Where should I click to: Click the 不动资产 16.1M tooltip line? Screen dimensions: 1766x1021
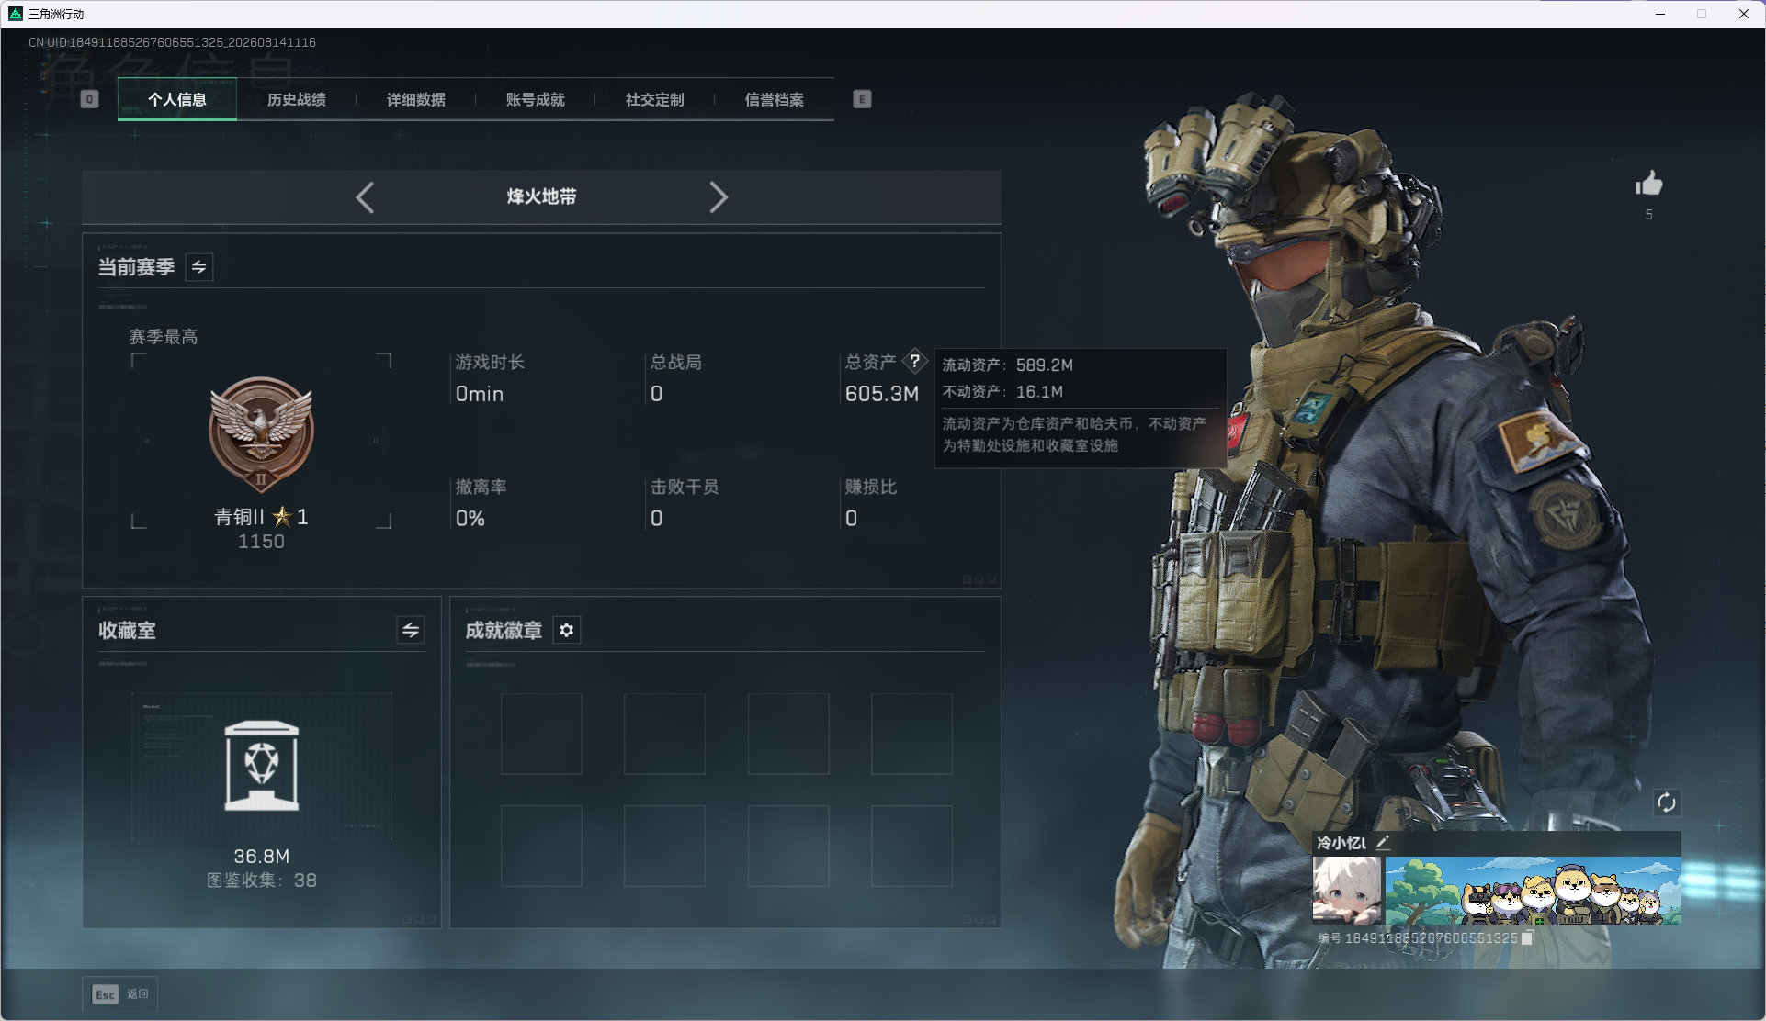pos(1003,392)
